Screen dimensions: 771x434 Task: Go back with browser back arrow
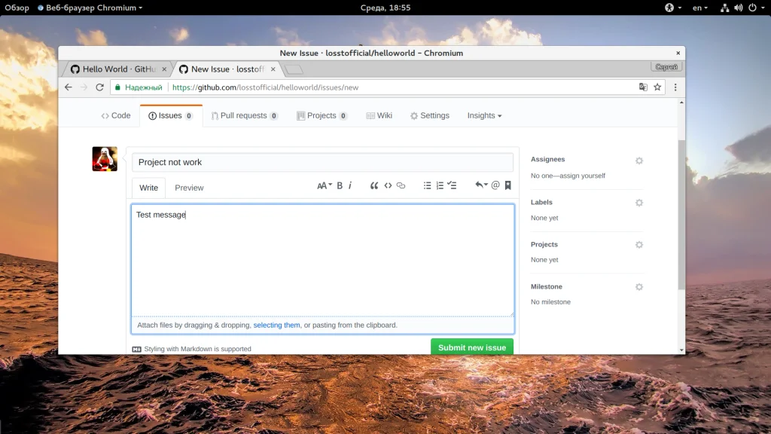69,87
